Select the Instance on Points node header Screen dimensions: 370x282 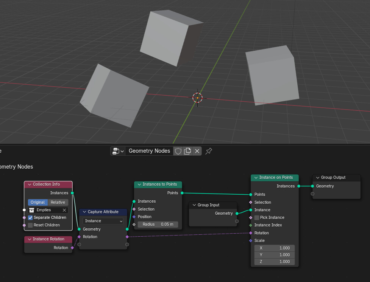coord(275,178)
